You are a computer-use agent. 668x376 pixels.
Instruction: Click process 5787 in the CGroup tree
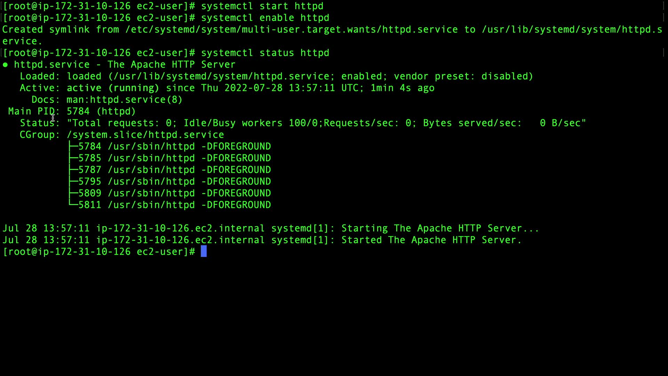(90, 170)
